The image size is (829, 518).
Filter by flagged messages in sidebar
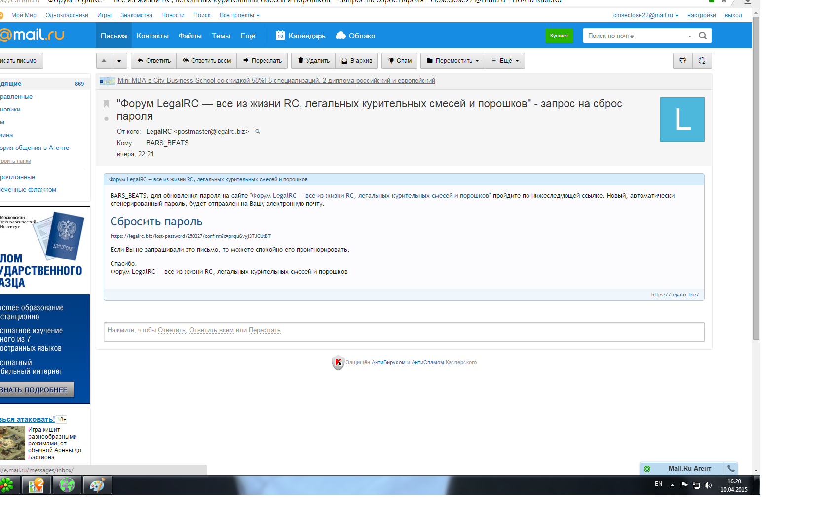(x=28, y=190)
